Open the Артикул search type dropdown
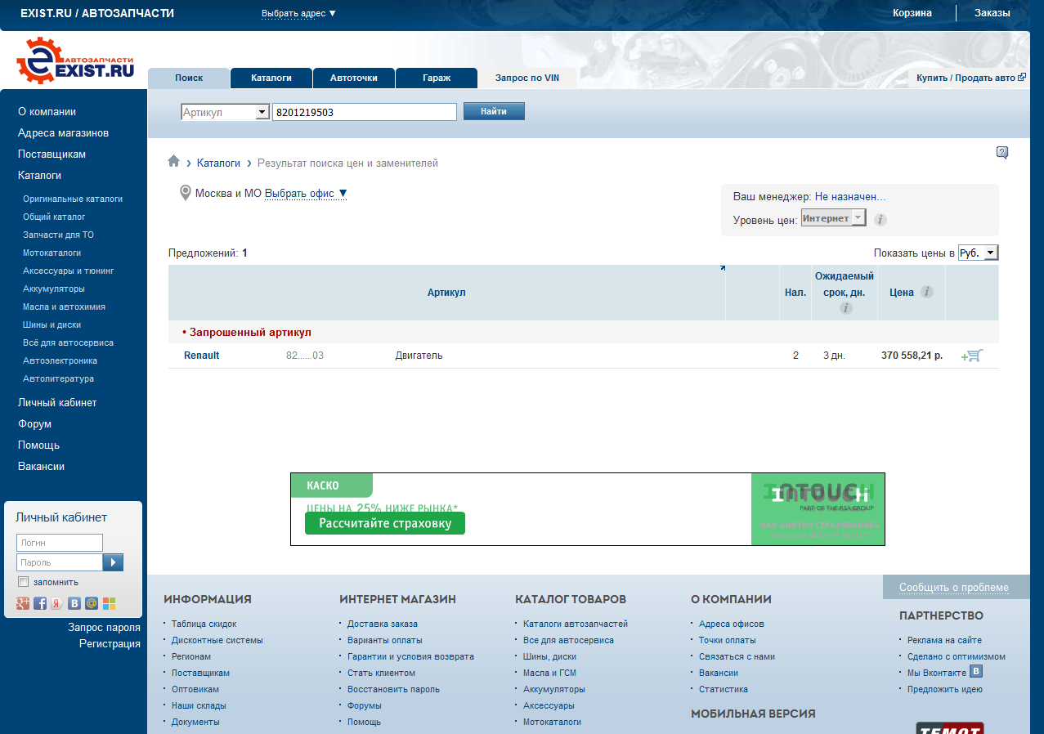 point(225,112)
